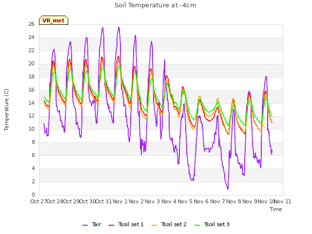Click the green Tsoil set 3 swatch
Image resolution: width=312 pixels, height=234 pixels.
click(197, 225)
